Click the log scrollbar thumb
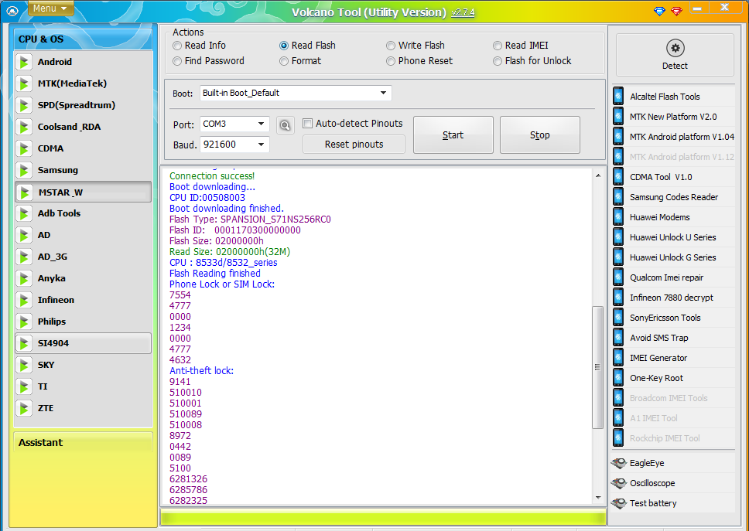Image resolution: width=749 pixels, height=531 pixels. (x=597, y=367)
